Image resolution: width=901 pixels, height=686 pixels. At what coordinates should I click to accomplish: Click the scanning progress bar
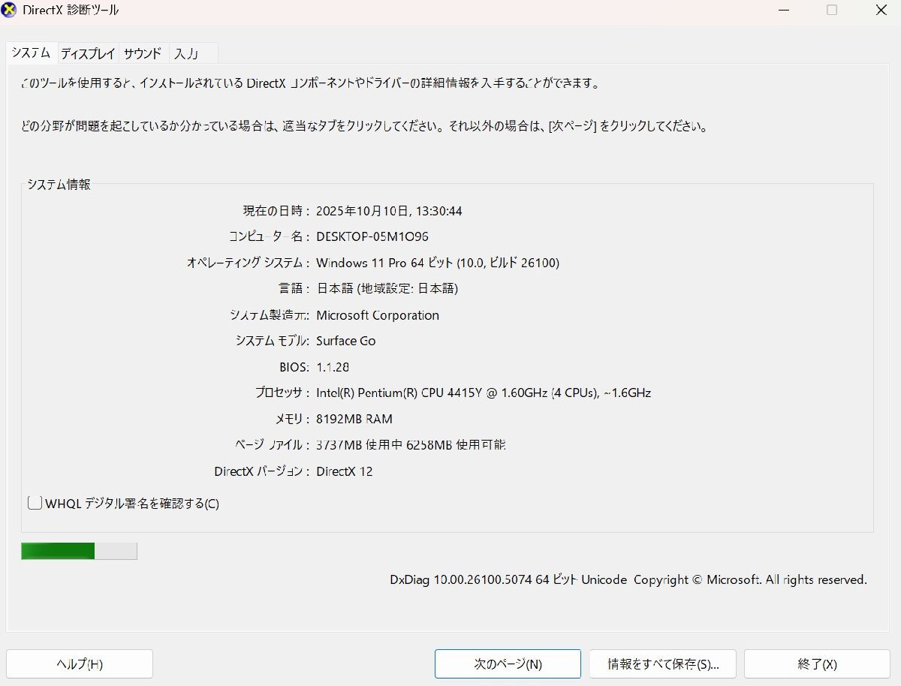click(79, 550)
